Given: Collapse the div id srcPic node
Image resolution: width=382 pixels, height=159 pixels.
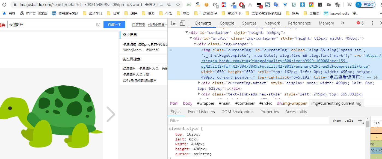Looking at the screenshot, I should (x=191, y=38).
